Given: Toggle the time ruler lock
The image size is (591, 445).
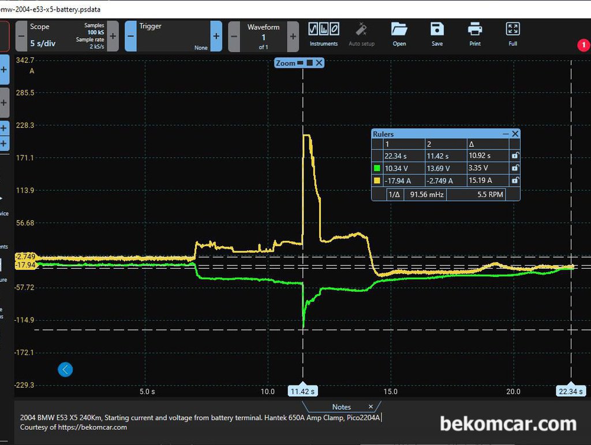Looking at the screenshot, I should (515, 156).
